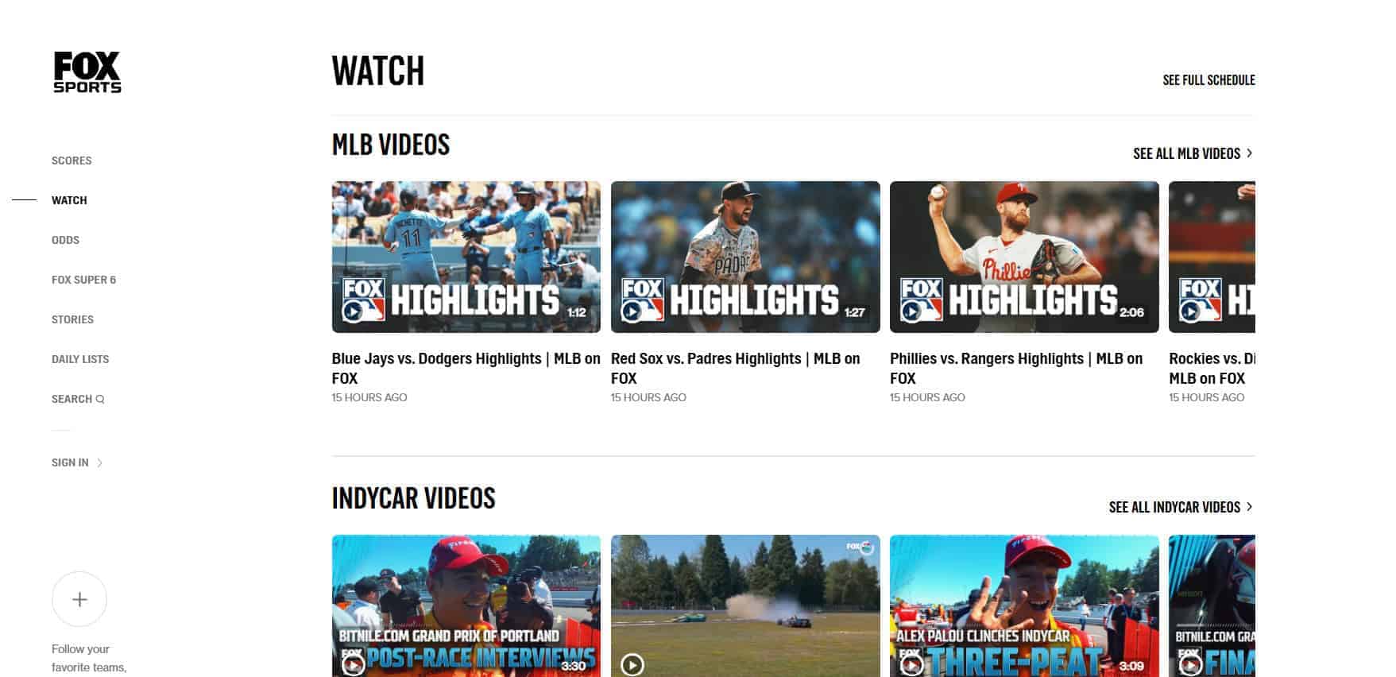Click chevron beside See All MLB Videos
The image size is (1396, 677).
pyautogui.click(x=1249, y=153)
